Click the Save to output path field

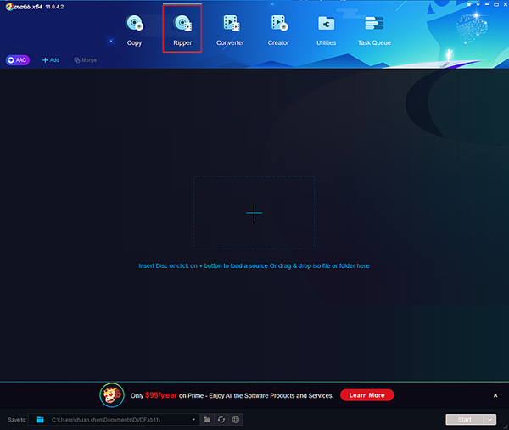[114, 420]
